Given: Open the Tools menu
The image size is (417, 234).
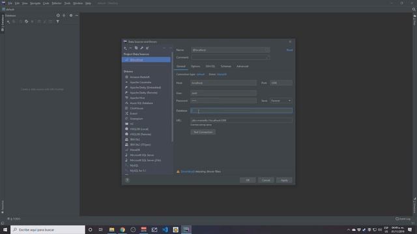Looking at the screenshot, I should pyautogui.click(x=67, y=3).
